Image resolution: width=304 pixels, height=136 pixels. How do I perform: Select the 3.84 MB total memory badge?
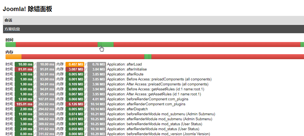96,69
